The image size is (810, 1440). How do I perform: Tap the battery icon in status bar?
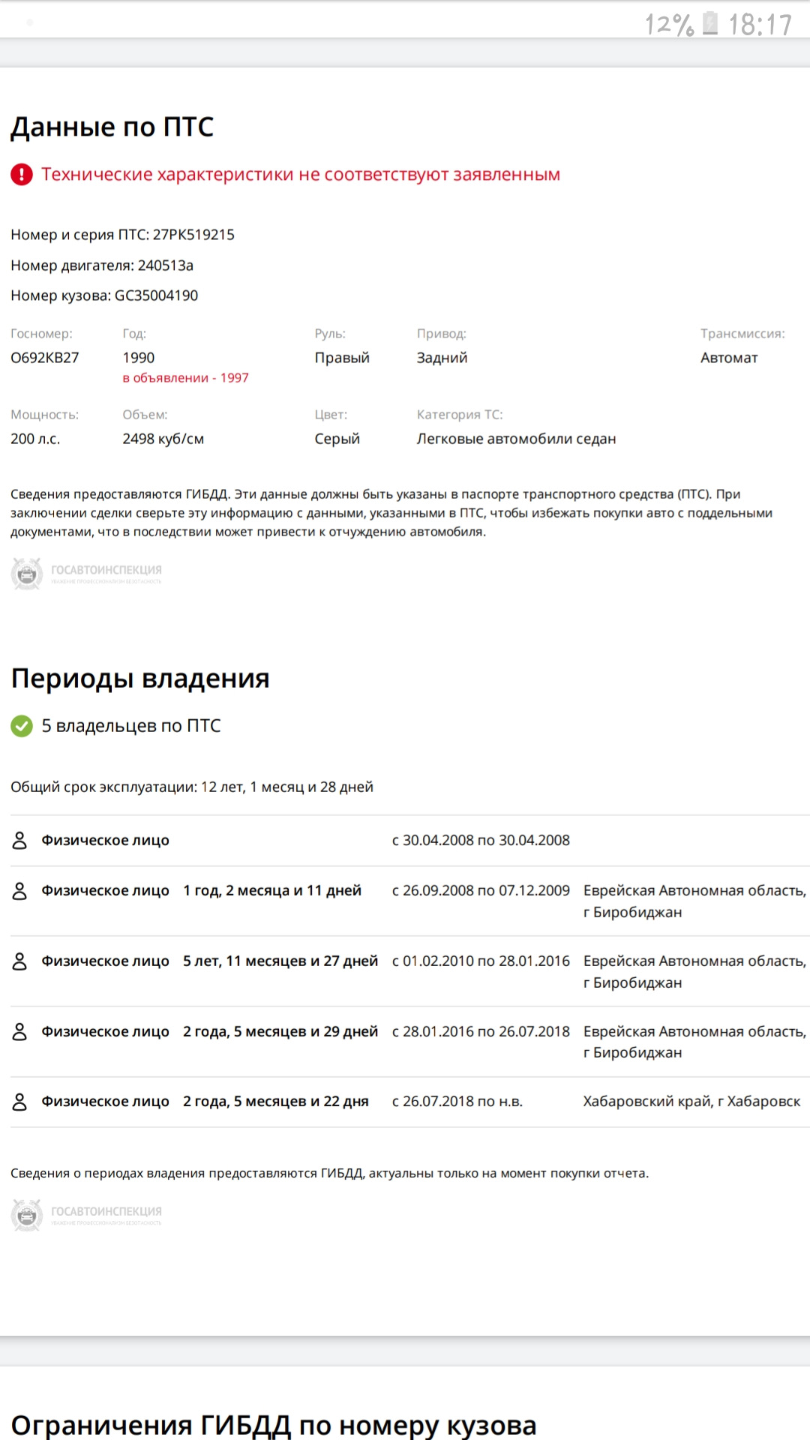coord(709,24)
